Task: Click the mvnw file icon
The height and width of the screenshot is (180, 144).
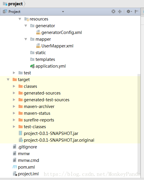Action: 14,153
